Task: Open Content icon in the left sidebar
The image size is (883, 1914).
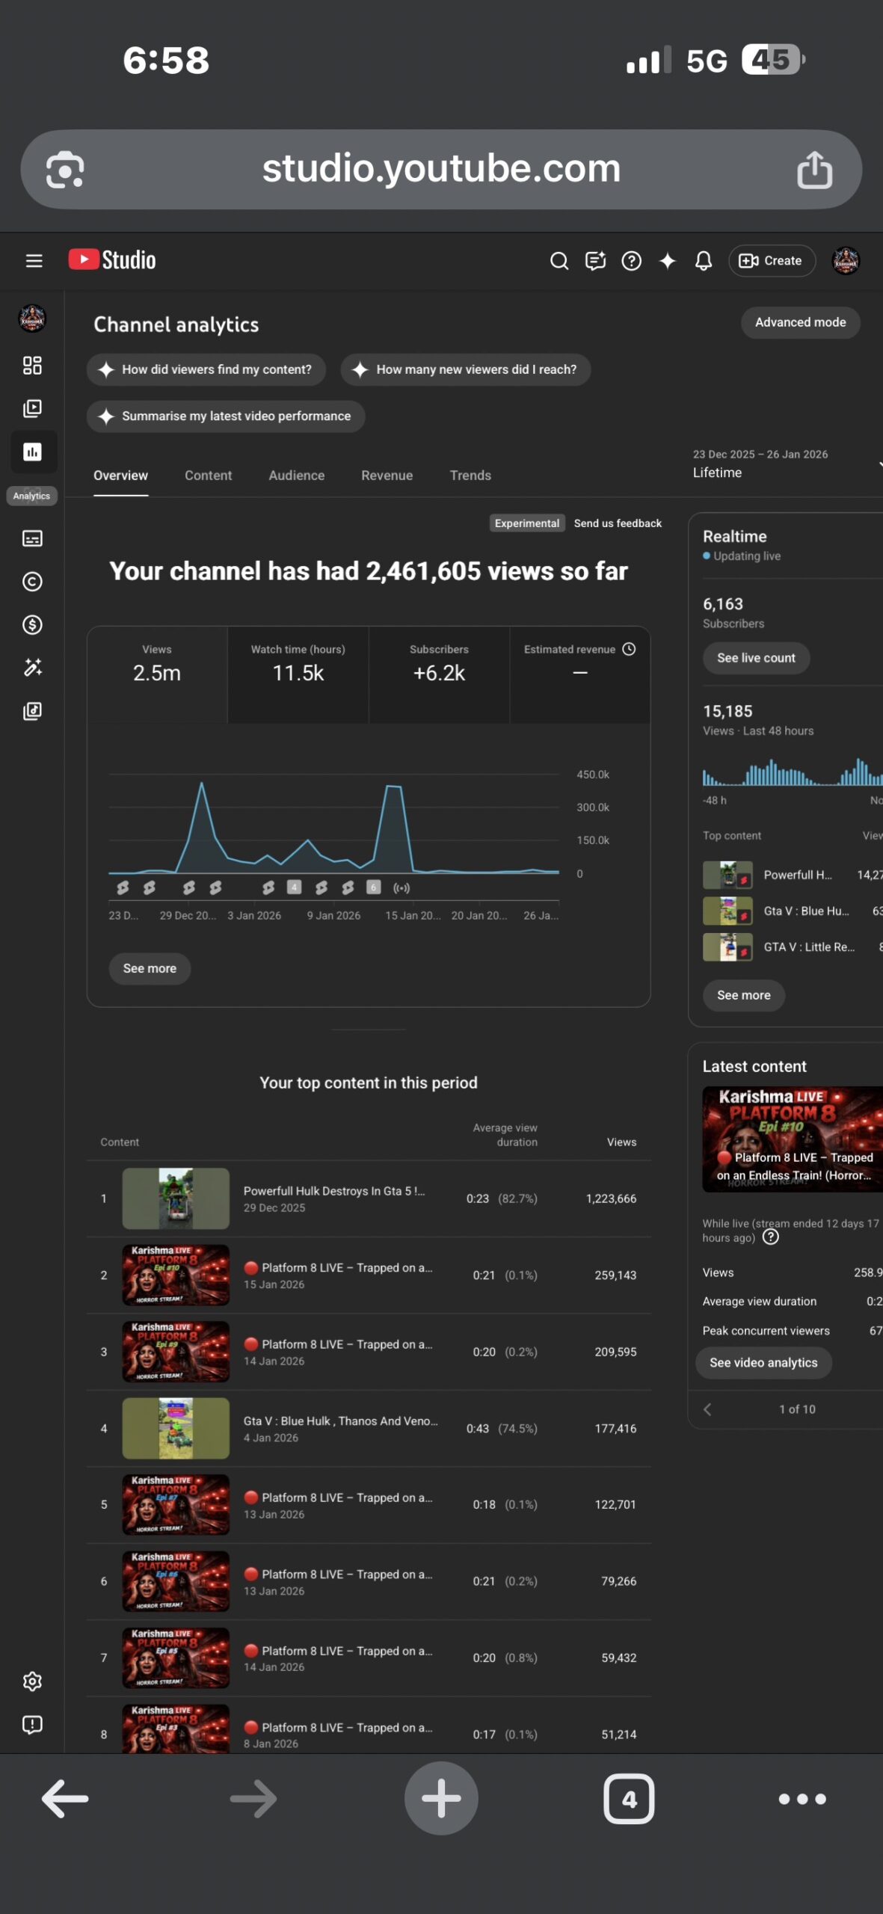Action: tap(32, 408)
